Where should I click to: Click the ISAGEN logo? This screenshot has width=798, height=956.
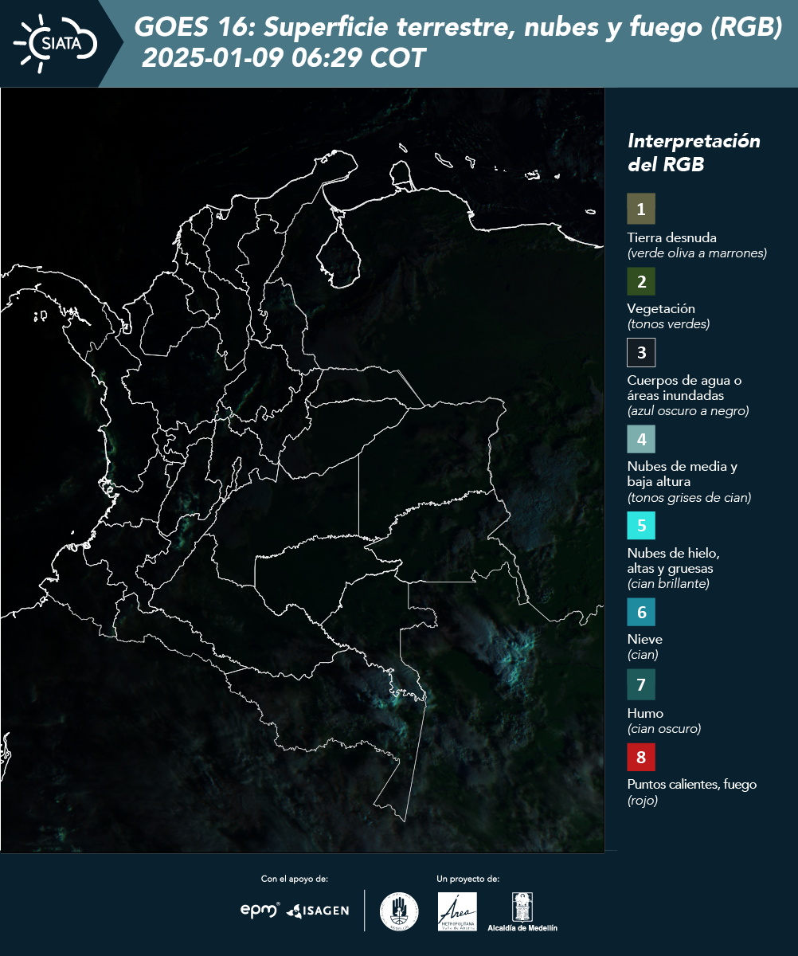(318, 911)
